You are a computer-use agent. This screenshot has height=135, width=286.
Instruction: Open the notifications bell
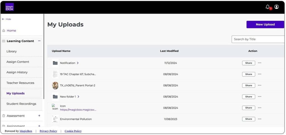point(268,7)
